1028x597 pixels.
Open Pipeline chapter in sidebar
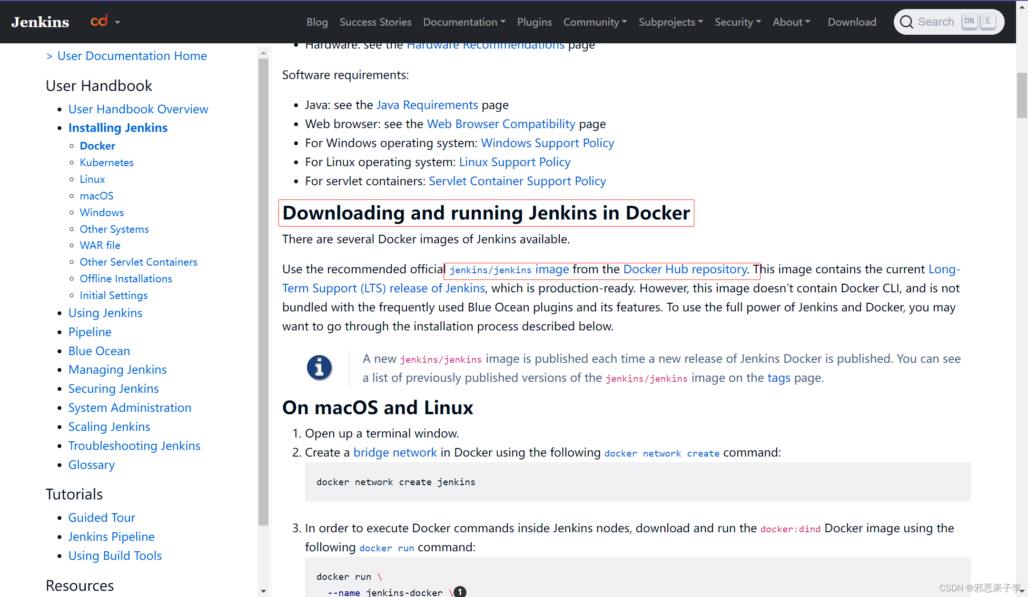(x=90, y=332)
